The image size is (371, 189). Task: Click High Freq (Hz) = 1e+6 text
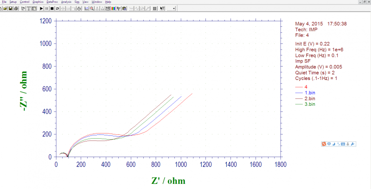319,50
